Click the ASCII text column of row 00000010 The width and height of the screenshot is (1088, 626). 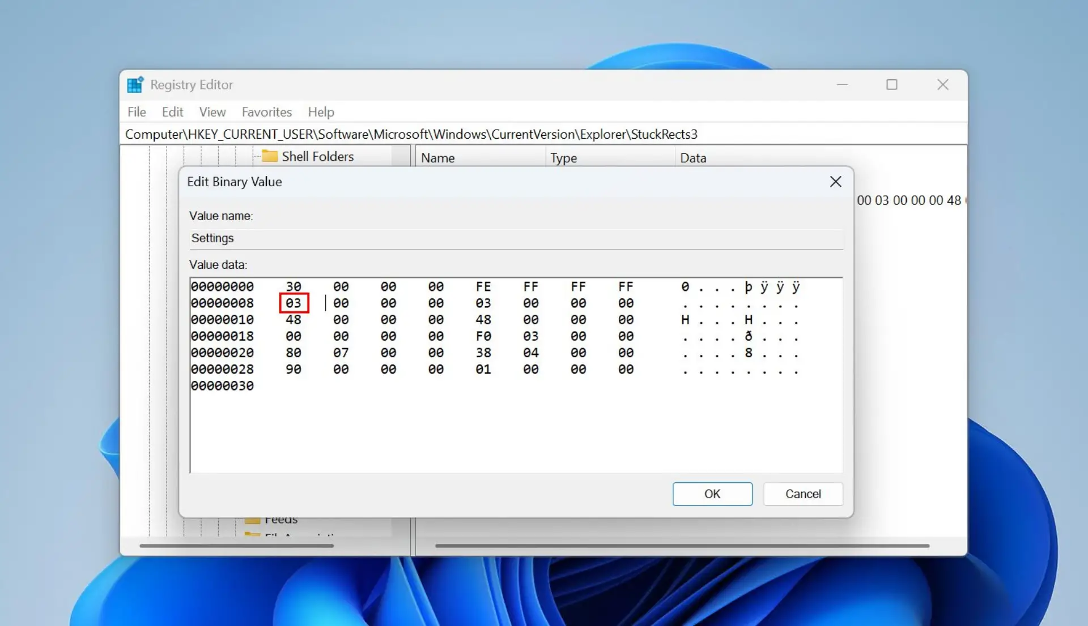(741, 320)
